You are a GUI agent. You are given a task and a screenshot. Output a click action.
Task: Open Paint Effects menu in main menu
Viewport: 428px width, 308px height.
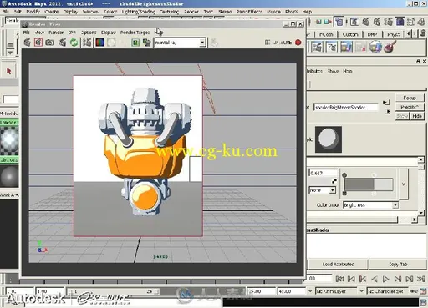click(249, 12)
